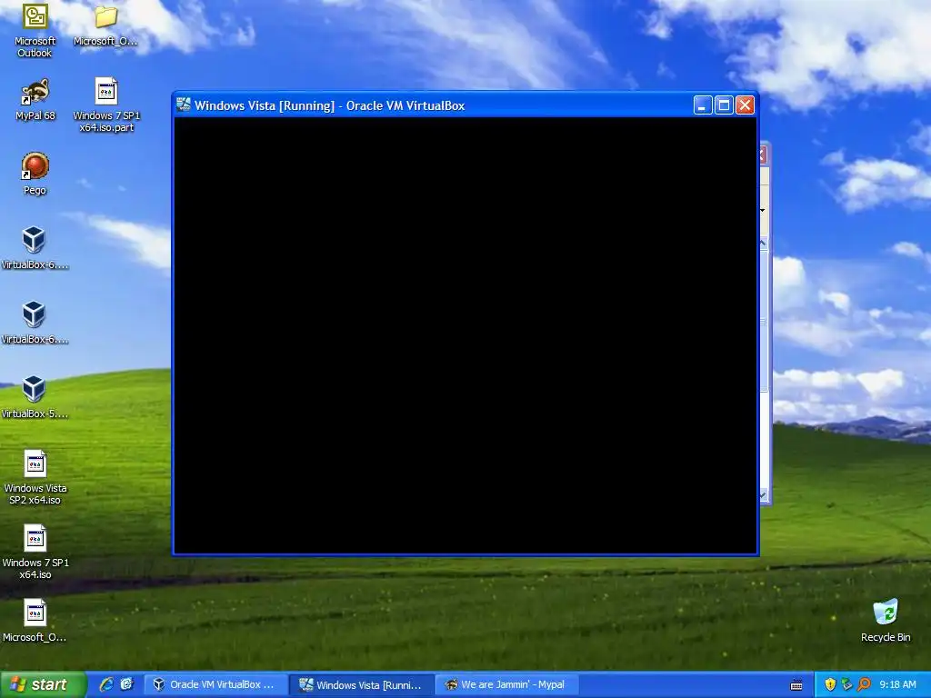
Task: Select the Windows Vista SP2 x64.iso file
Action: pos(35,478)
